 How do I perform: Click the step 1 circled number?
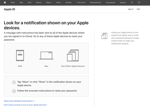[14, 82]
